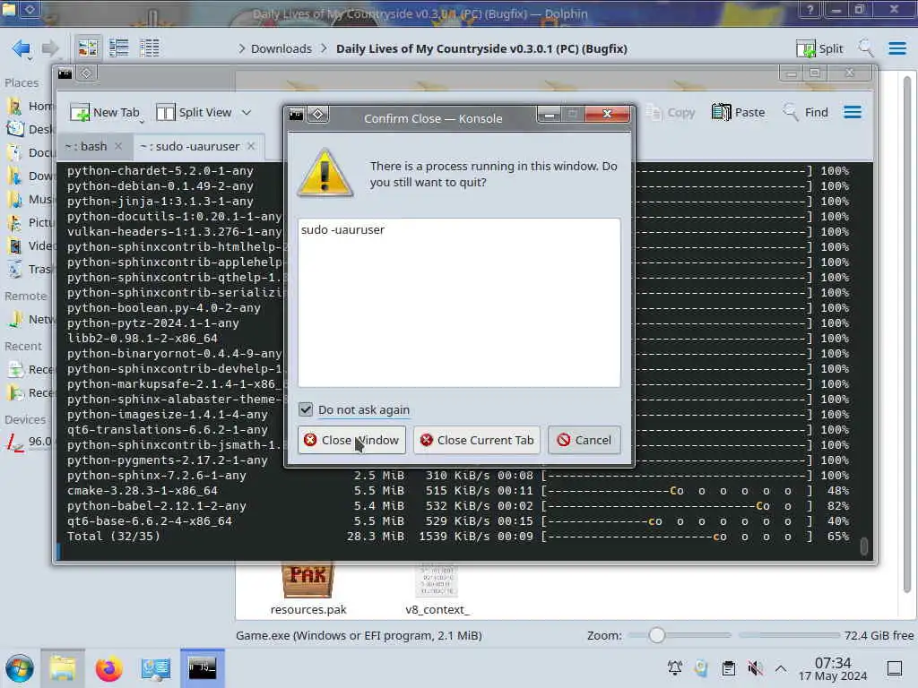
Task: Close the '~ : bash' tab
Action: (118, 146)
